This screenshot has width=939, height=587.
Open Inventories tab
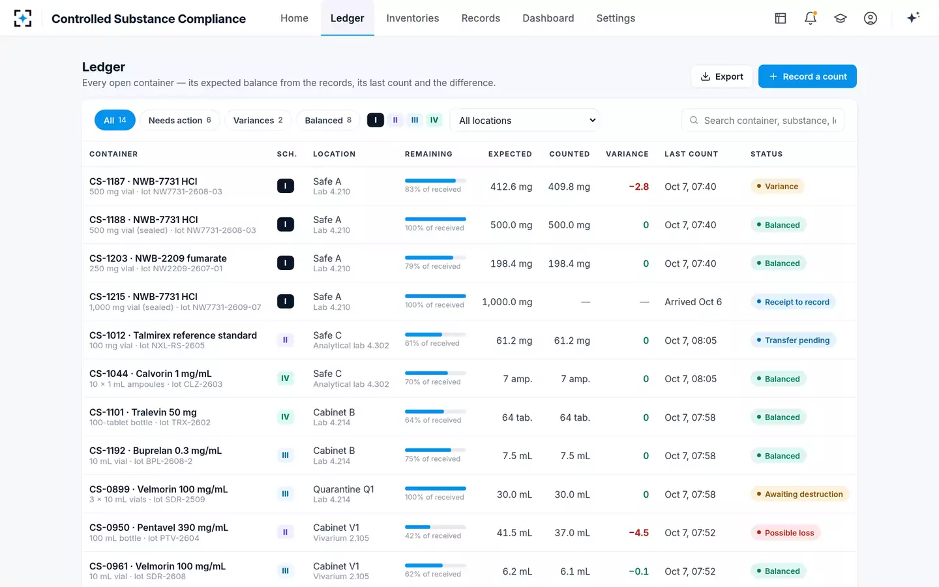click(413, 18)
